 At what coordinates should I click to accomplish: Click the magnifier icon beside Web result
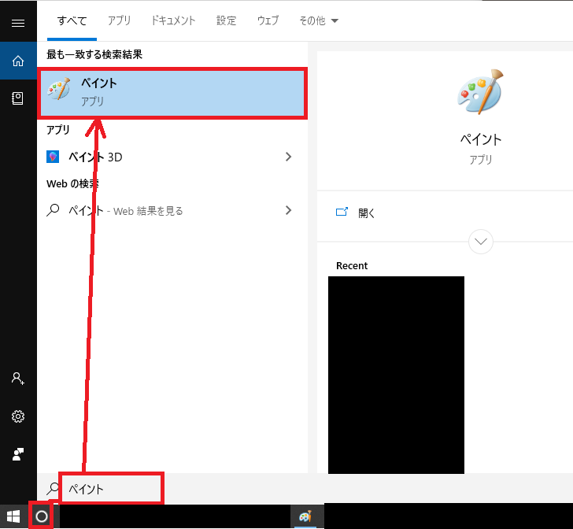[x=53, y=210]
